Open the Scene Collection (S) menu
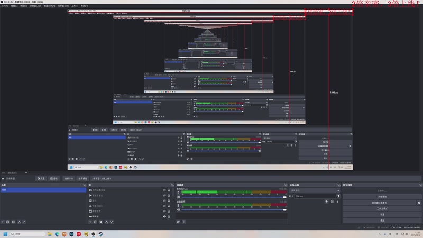The height and width of the screenshot is (238, 423). coord(63,6)
